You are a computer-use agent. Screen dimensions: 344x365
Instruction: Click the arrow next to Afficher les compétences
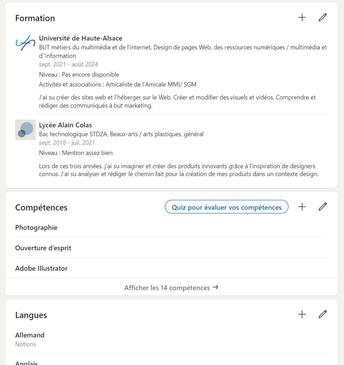coord(216,287)
